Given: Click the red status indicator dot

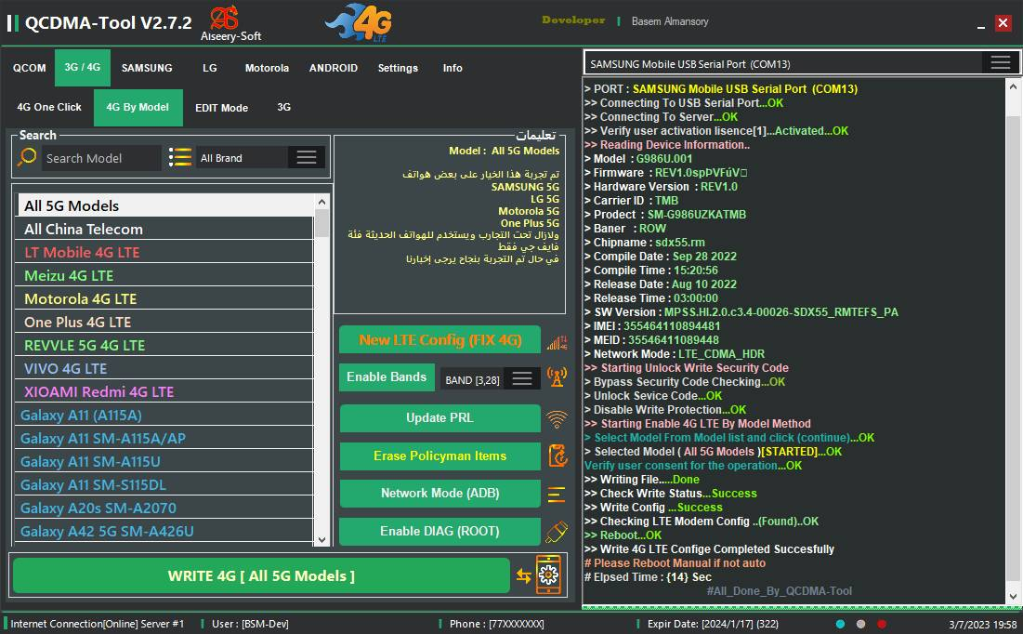Looking at the screenshot, I should [x=882, y=624].
